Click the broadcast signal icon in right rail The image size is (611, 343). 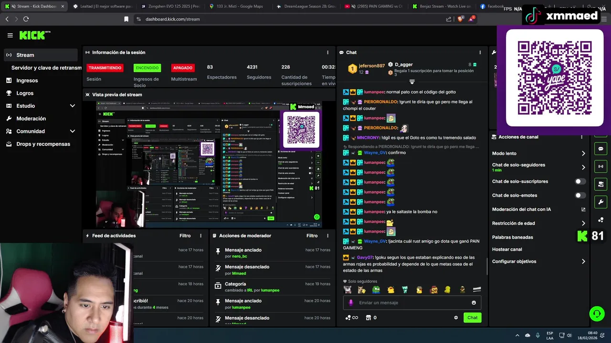[600, 166]
